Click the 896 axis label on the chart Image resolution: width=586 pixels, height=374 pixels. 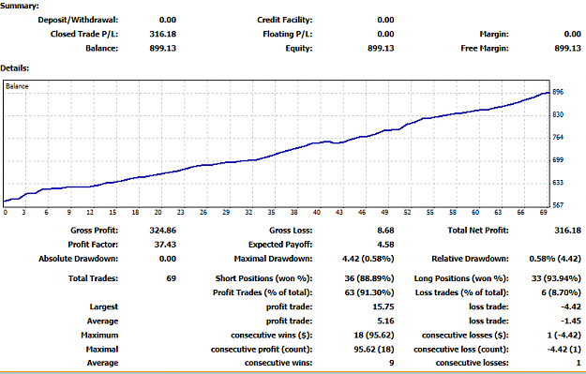pyautogui.click(x=558, y=92)
